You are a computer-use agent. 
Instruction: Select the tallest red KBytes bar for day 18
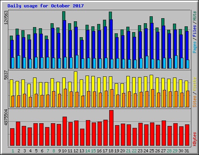tap(111, 128)
